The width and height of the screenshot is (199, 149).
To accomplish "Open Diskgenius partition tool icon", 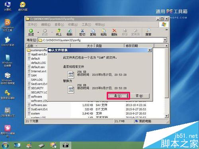I will [x=8, y=25].
